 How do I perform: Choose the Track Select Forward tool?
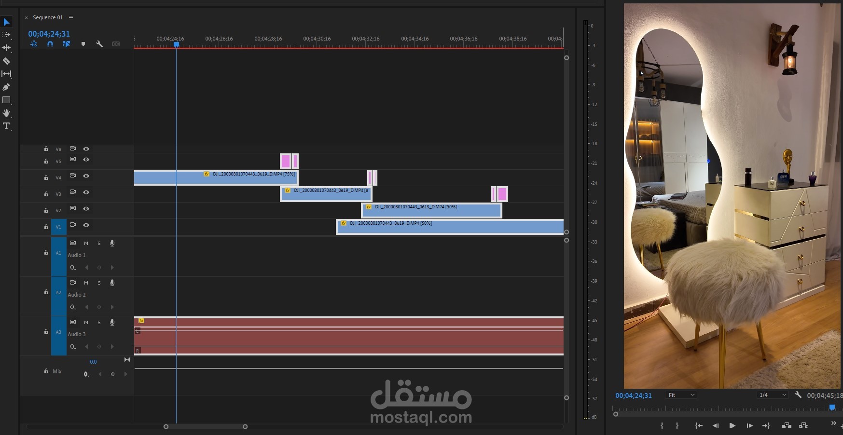6,35
